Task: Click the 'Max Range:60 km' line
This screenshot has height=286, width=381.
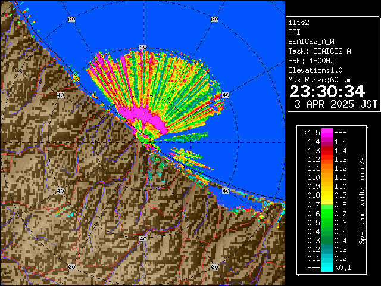Action: click(x=319, y=80)
